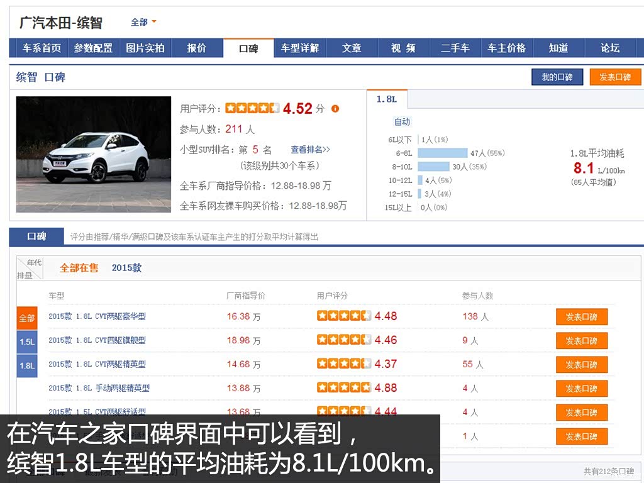Screen dimensions: 644x483
Task: Click 发表口碑 for the 18.98万 model
Action: tap(582, 341)
